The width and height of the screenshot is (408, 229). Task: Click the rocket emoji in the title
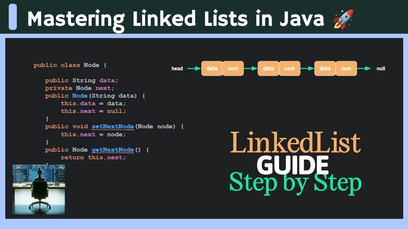pos(343,19)
